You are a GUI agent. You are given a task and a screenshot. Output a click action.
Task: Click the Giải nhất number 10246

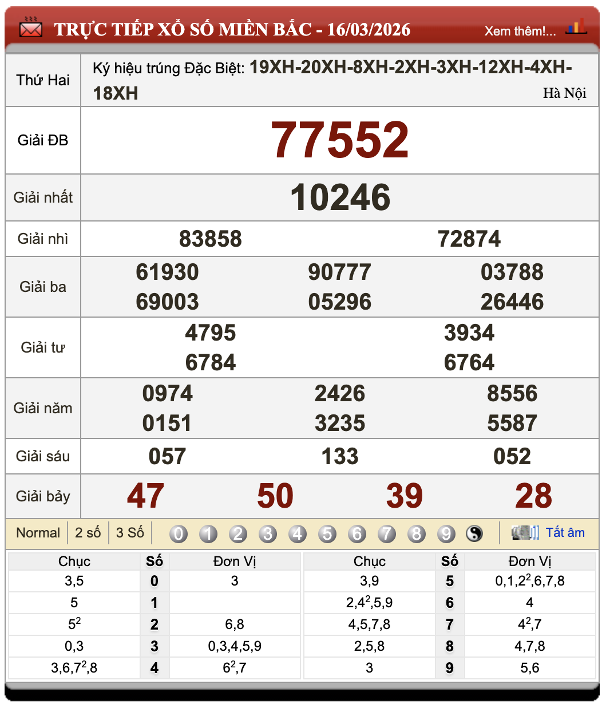340,197
